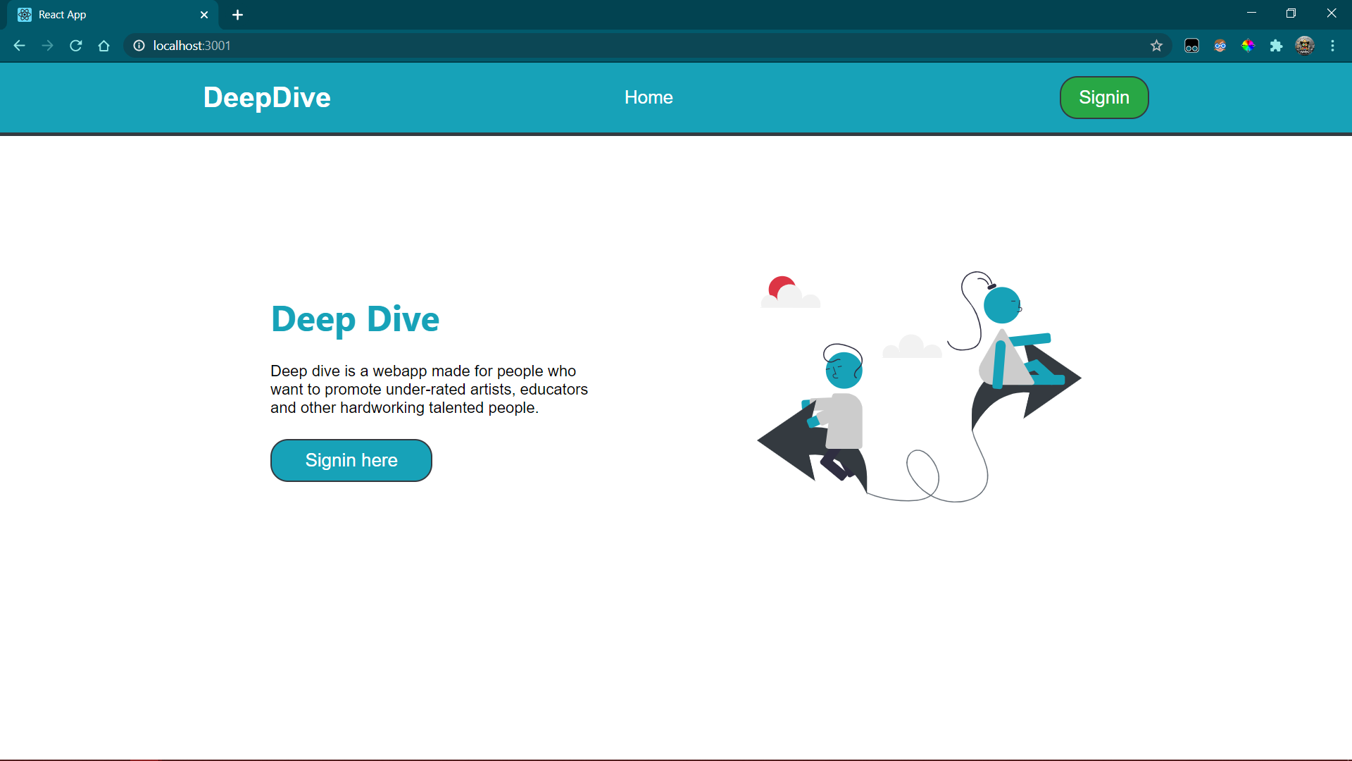Open the Extensions puzzle-piece icon
The height and width of the screenshot is (761, 1352).
[x=1276, y=46]
